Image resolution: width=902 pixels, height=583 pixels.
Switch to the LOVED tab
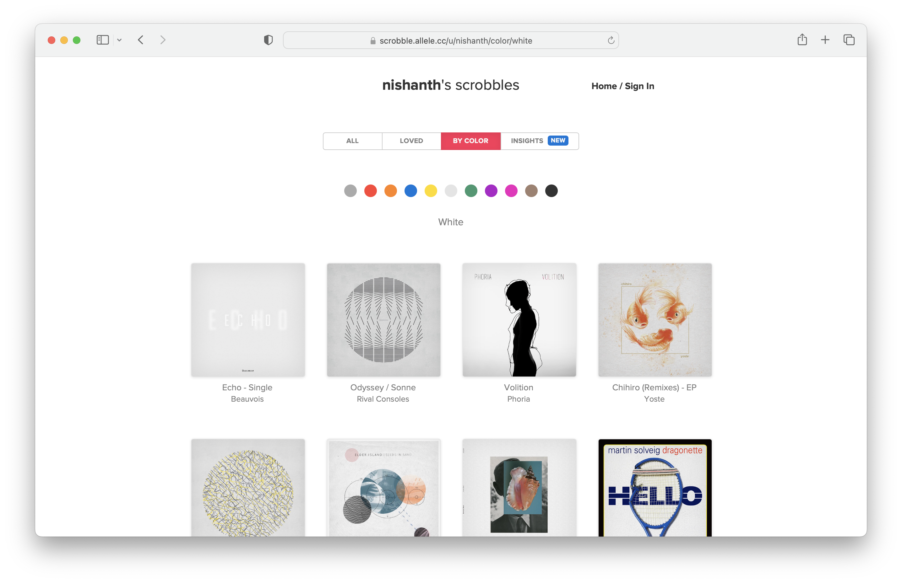[411, 141]
